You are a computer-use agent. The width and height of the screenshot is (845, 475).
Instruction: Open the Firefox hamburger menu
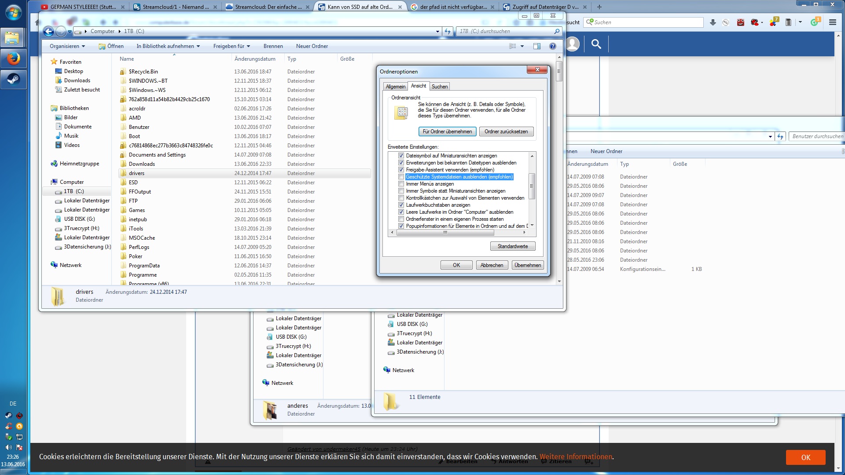(x=832, y=22)
